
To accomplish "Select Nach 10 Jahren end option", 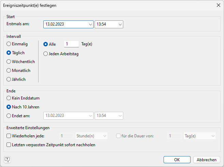I will click(9, 107).
